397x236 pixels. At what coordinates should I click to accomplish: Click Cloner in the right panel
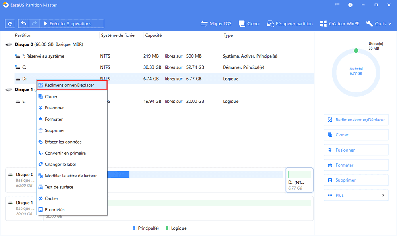(356, 135)
